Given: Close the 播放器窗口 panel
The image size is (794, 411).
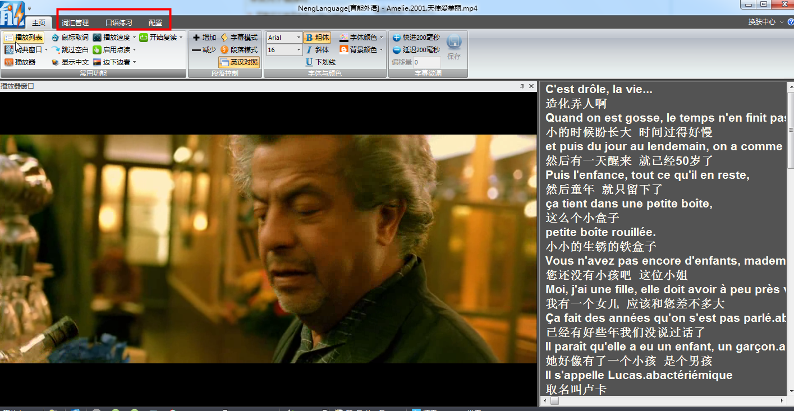Looking at the screenshot, I should (x=531, y=86).
